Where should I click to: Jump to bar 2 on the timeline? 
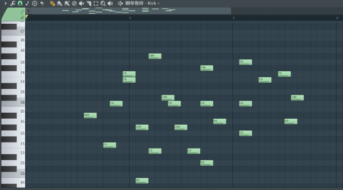tap(130, 18)
